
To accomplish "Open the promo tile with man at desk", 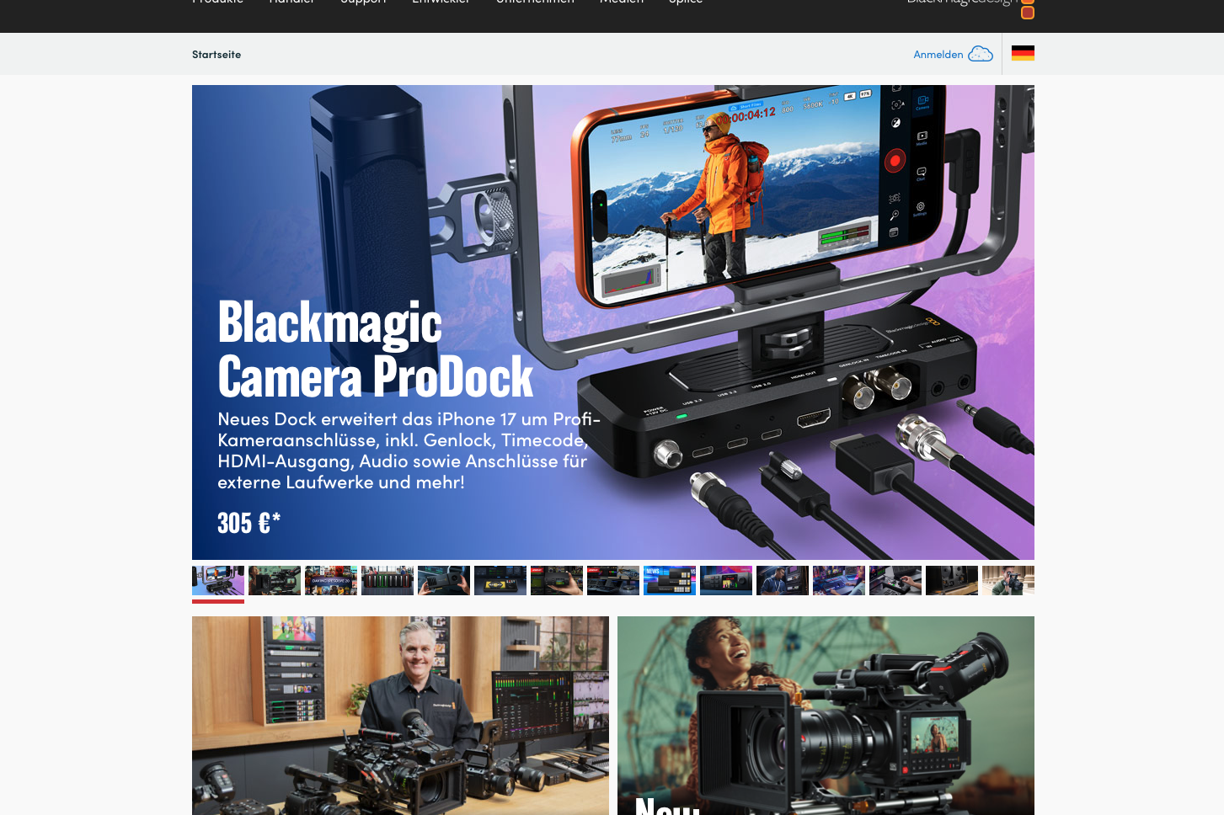I will (x=400, y=716).
